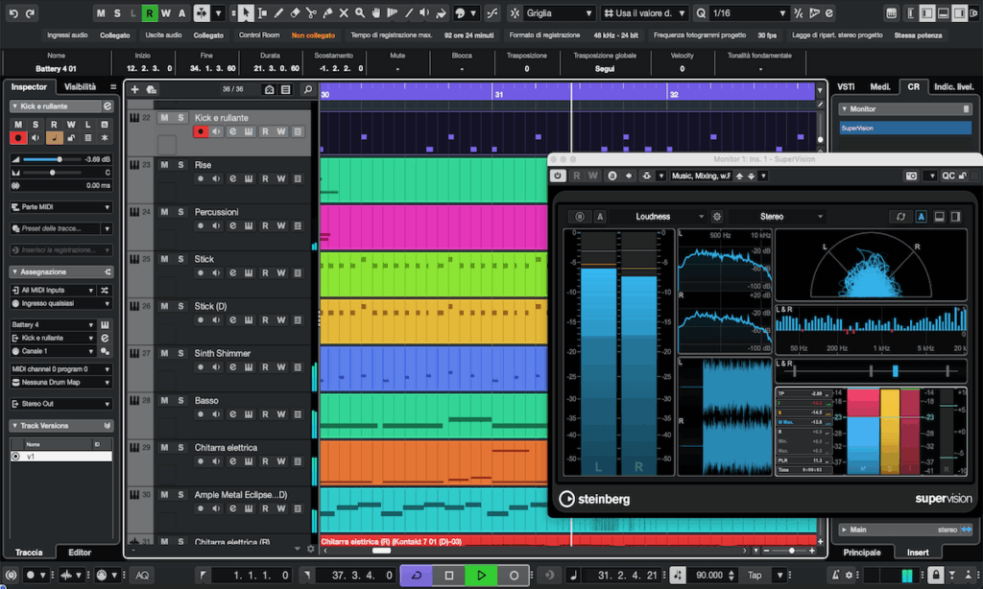Toggle the metronome click in transport
Image resolution: width=983 pixels, height=589 pixels.
tap(835, 575)
